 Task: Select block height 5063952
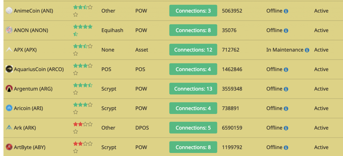(232, 11)
